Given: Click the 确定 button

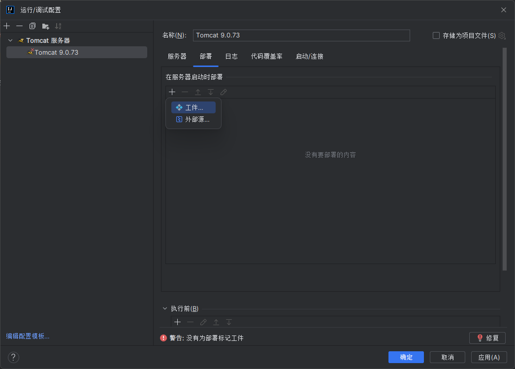Looking at the screenshot, I should (x=406, y=357).
